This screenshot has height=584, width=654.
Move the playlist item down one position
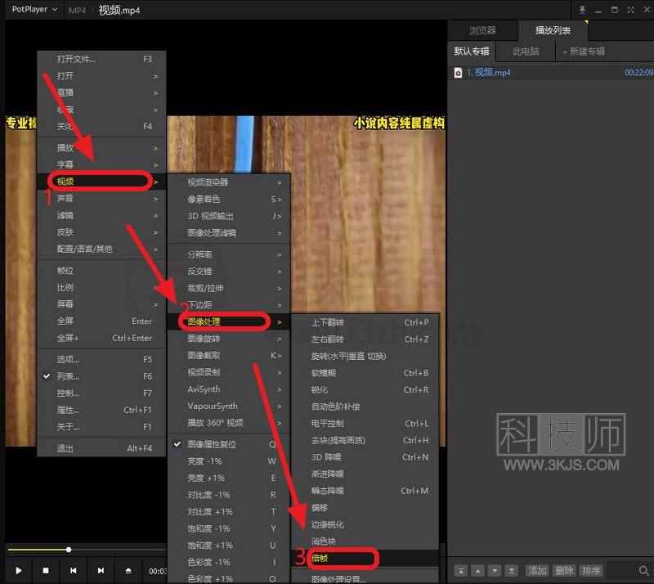click(495, 570)
